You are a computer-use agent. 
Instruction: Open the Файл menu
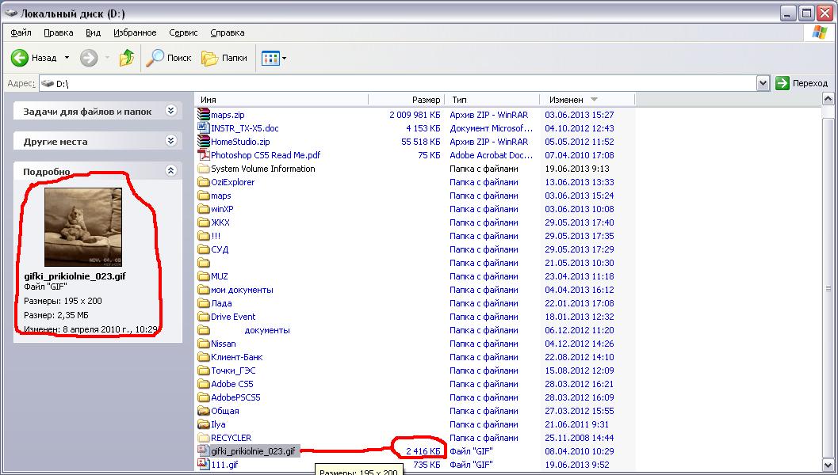[21, 32]
